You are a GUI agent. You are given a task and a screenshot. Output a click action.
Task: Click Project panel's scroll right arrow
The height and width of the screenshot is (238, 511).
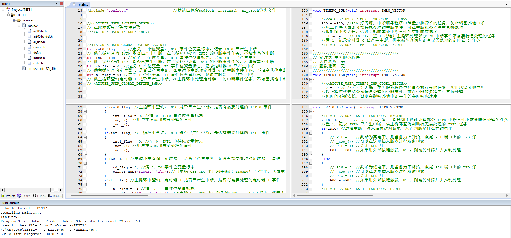[x=61, y=190]
